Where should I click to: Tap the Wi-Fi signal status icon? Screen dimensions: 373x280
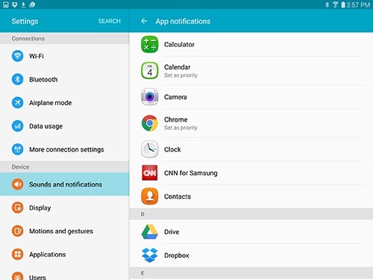click(336, 4)
